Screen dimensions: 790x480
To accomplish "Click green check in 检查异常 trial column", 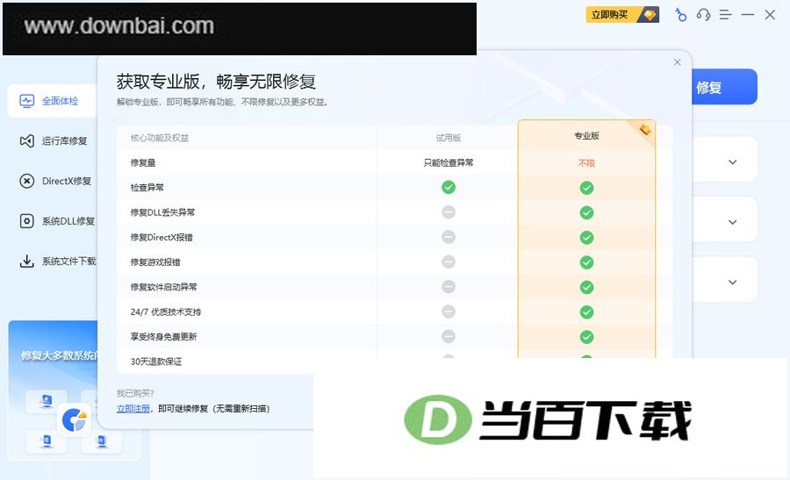I will coord(449,188).
